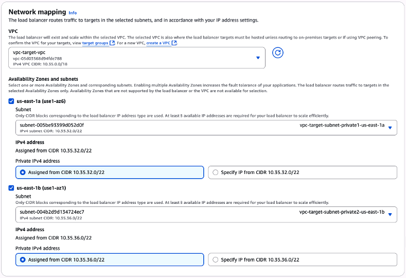Select Assigned from CIDR 10.35.32.0/22 radio
The height and width of the screenshot is (278, 406).
[22, 172]
